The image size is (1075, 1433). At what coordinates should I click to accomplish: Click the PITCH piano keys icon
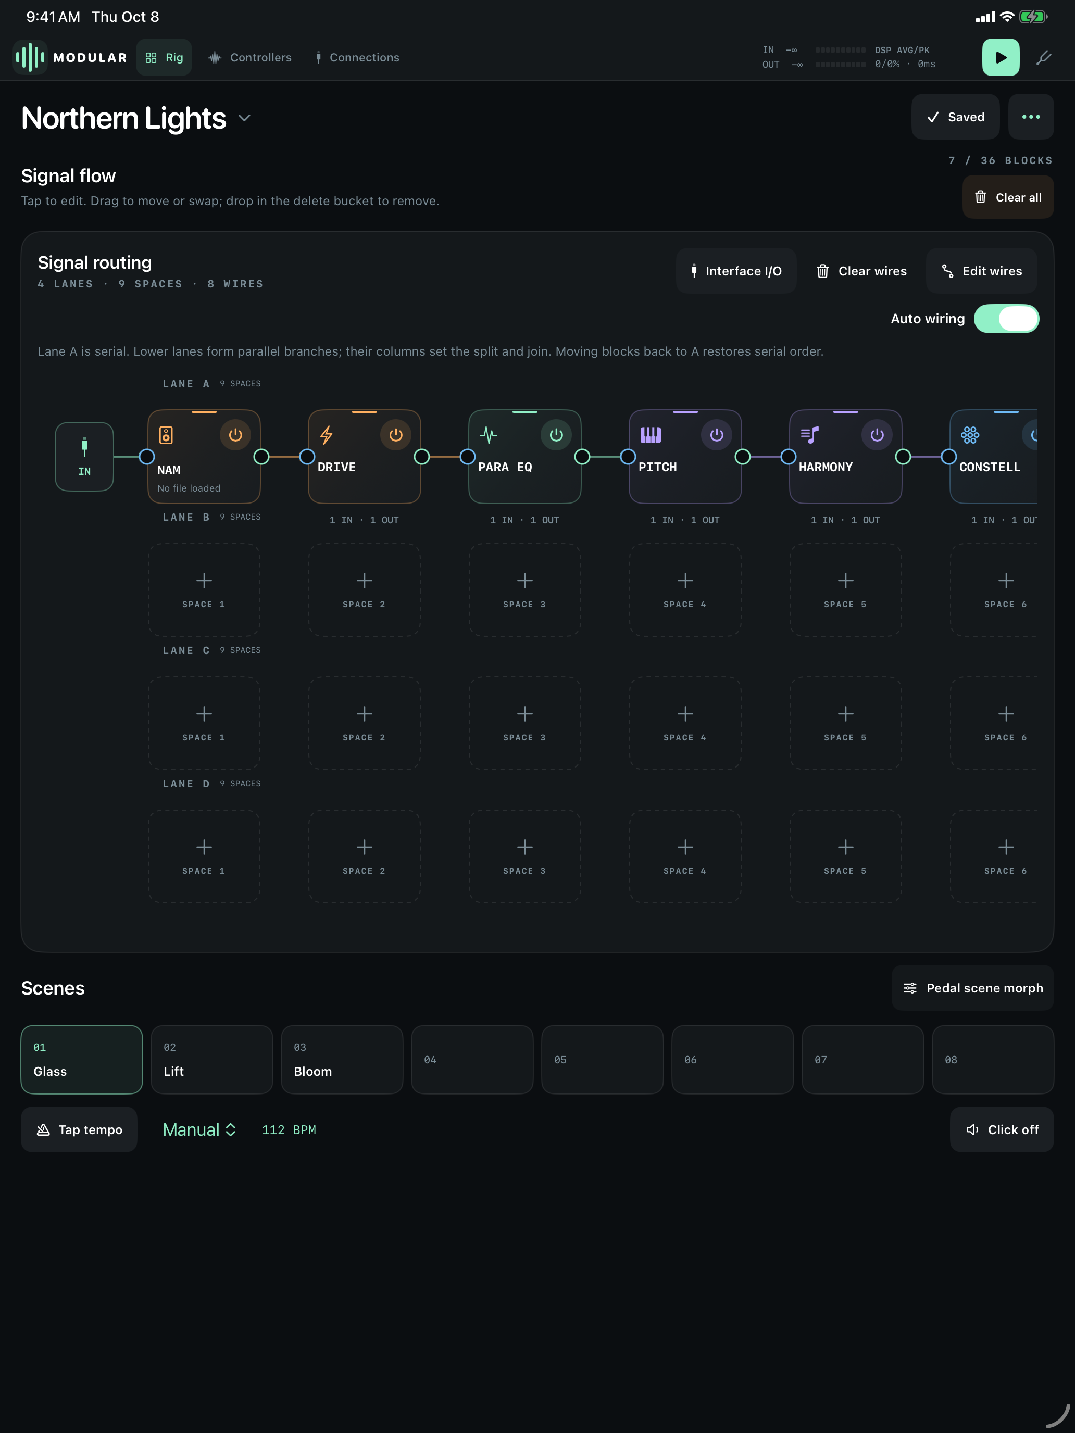pyautogui.click(x=651, y=435)
